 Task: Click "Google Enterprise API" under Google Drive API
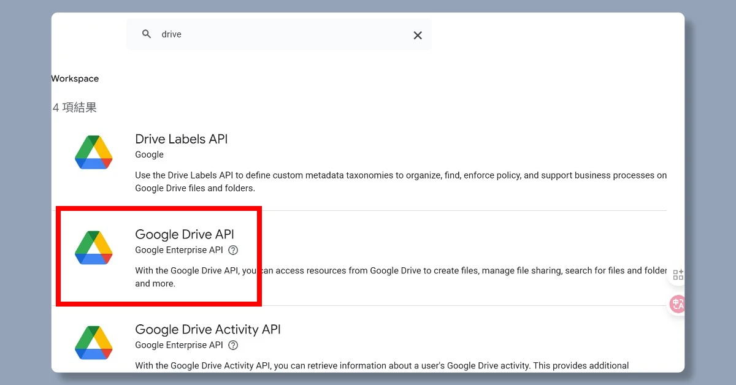(x=179, y=250)
